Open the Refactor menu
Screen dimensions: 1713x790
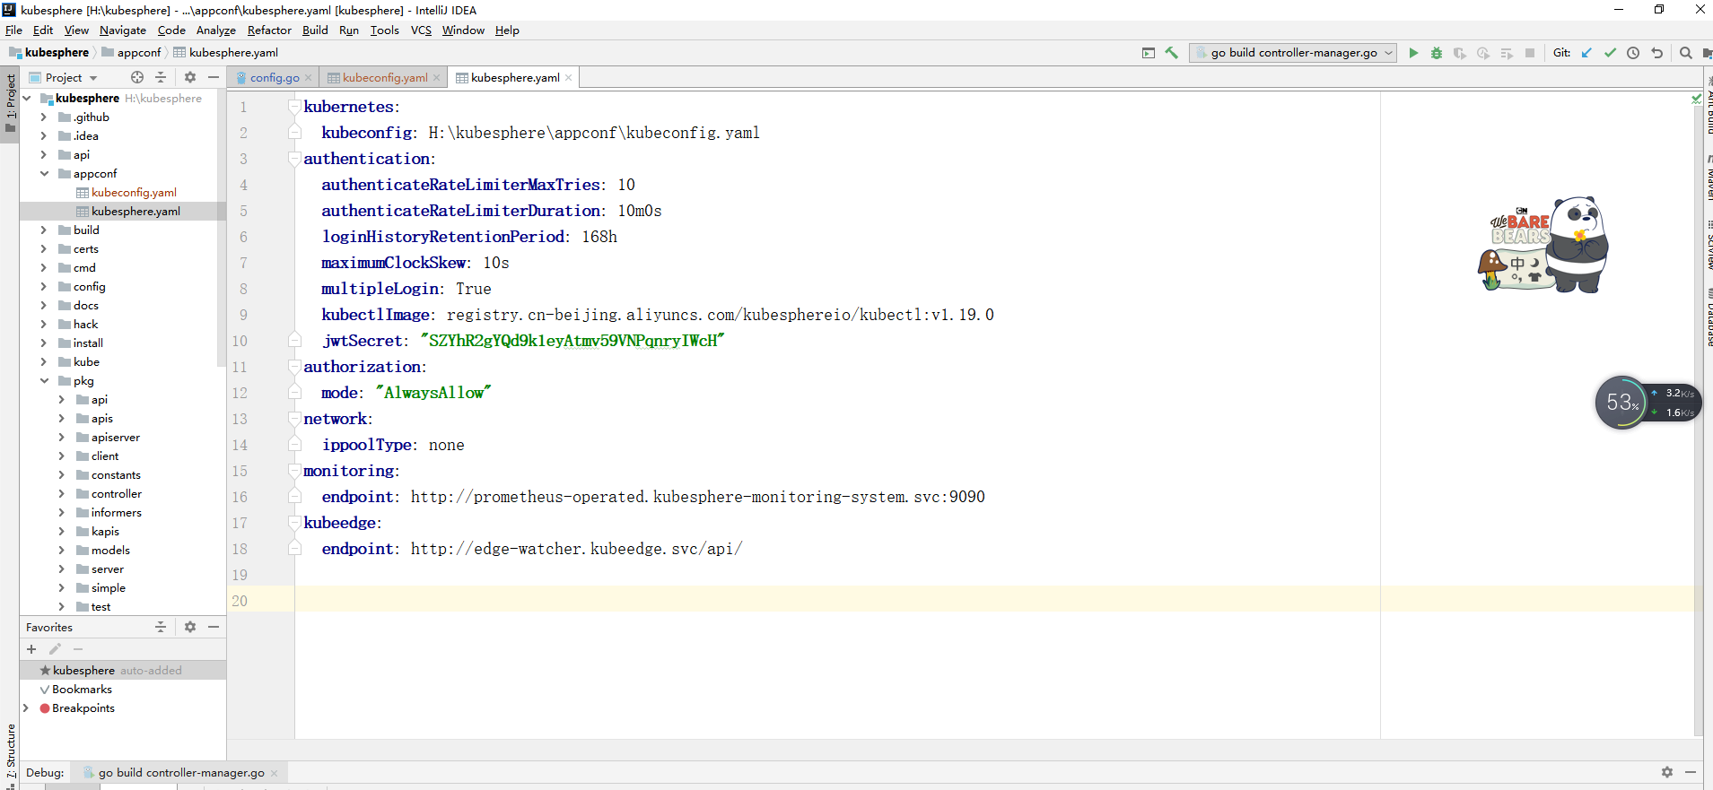coord(269,30)
